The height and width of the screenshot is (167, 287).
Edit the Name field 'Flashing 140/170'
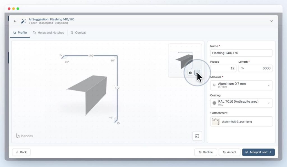tap(241, 53)
